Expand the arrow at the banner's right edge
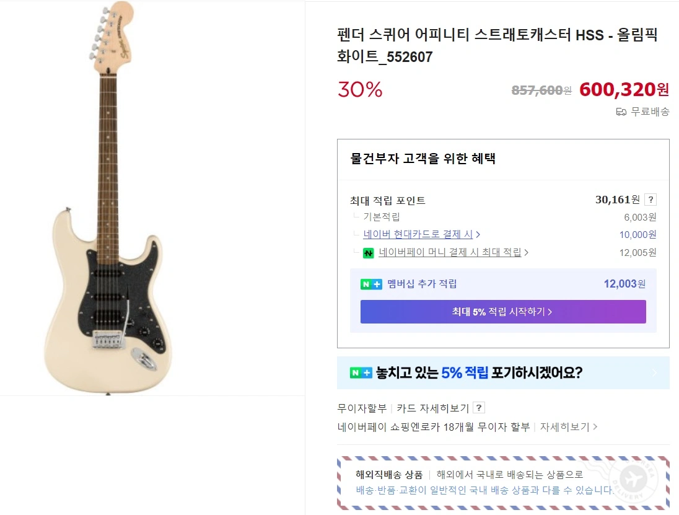The height and width of the screenshot is (515, 679). pos(655,373)
